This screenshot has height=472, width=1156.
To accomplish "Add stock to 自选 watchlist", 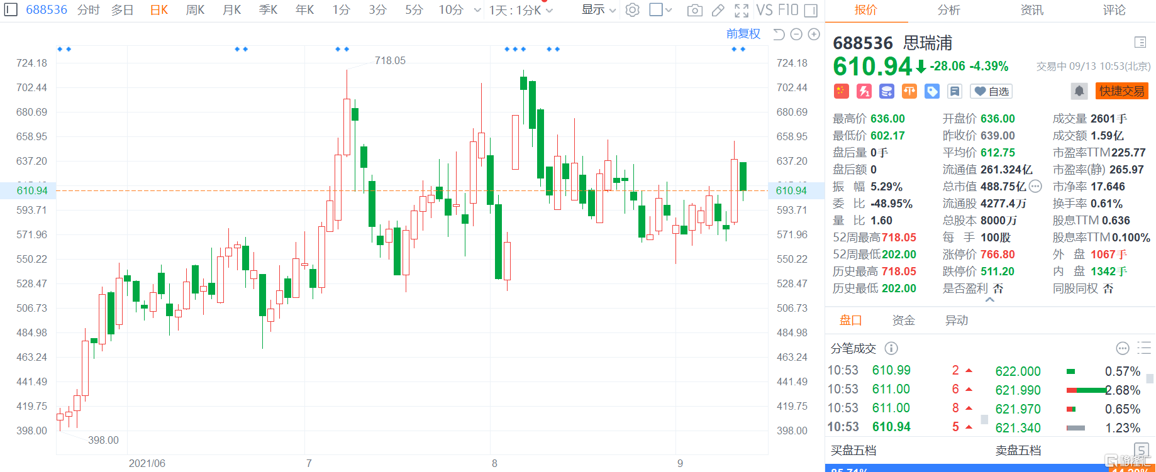I will pyautogui.click(x=991, y=91).
